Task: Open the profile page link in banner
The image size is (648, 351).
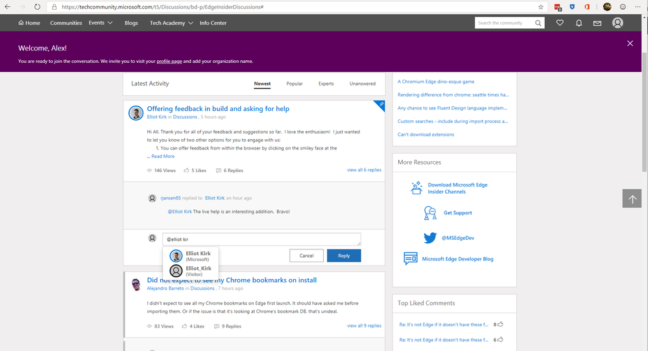Action: point(169,61)
